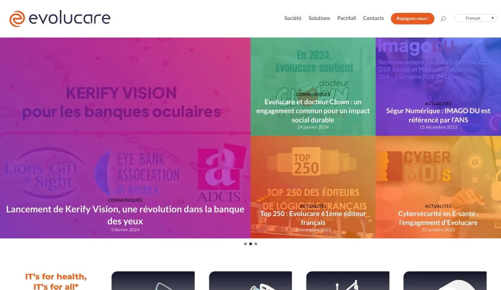
Task: Click the date 15 décembre 2023
Action: 438,127
